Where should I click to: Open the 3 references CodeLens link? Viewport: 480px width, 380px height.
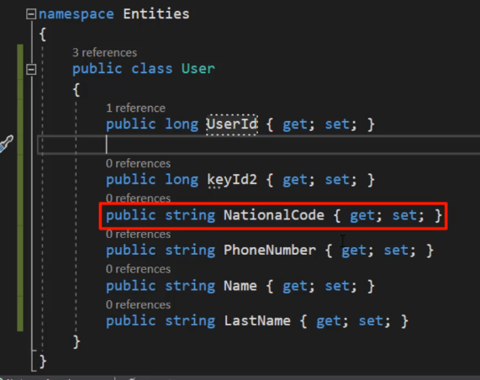pos(104,53)
